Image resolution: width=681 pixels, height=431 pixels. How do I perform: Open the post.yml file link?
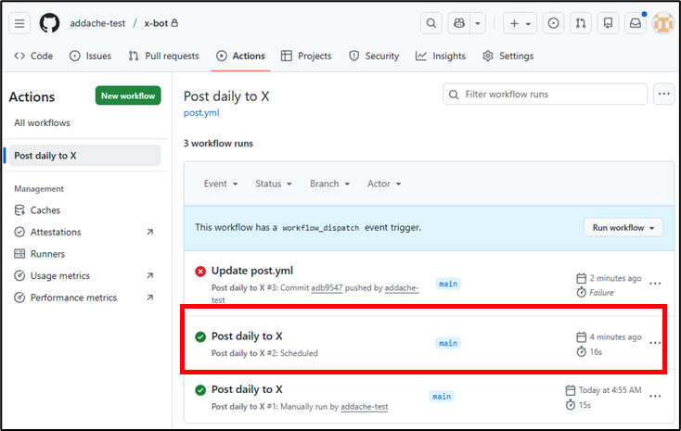coord(200,113)
